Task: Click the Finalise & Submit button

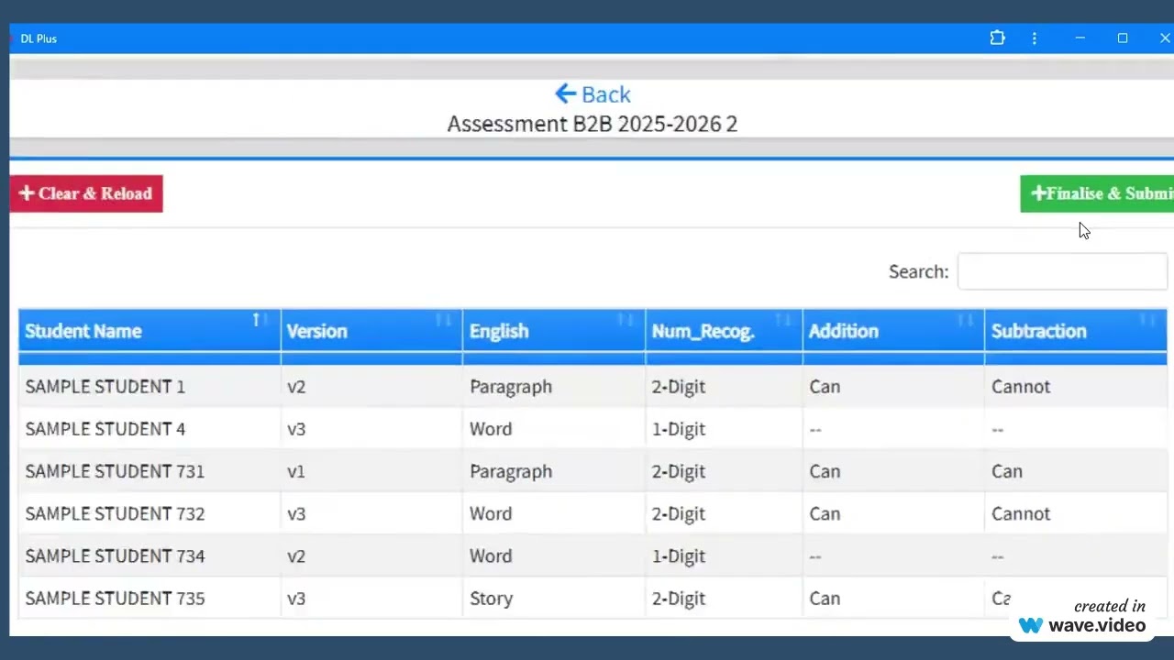Action: click(1097, 193)
